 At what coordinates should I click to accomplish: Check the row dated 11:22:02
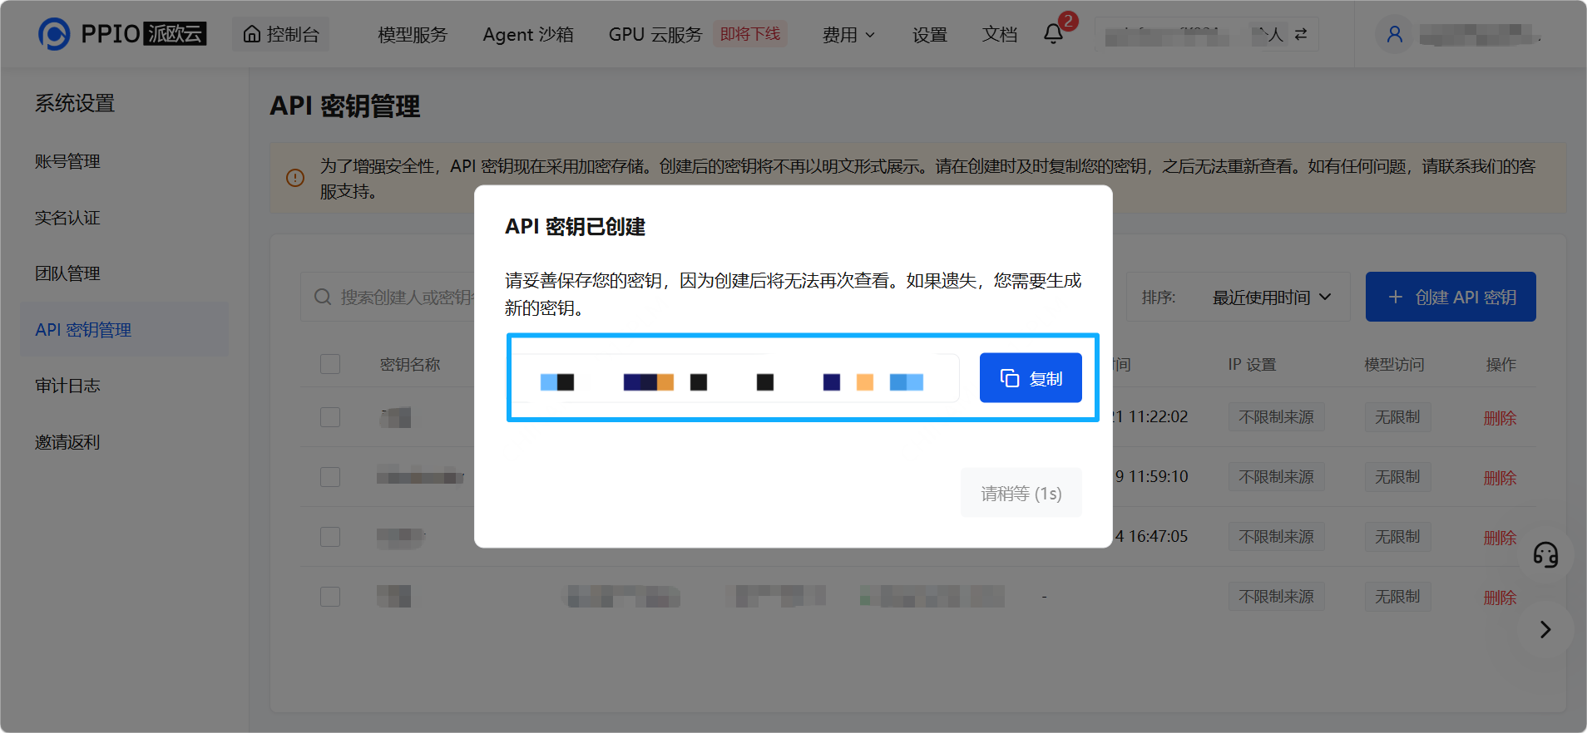[x=330, y=417]
